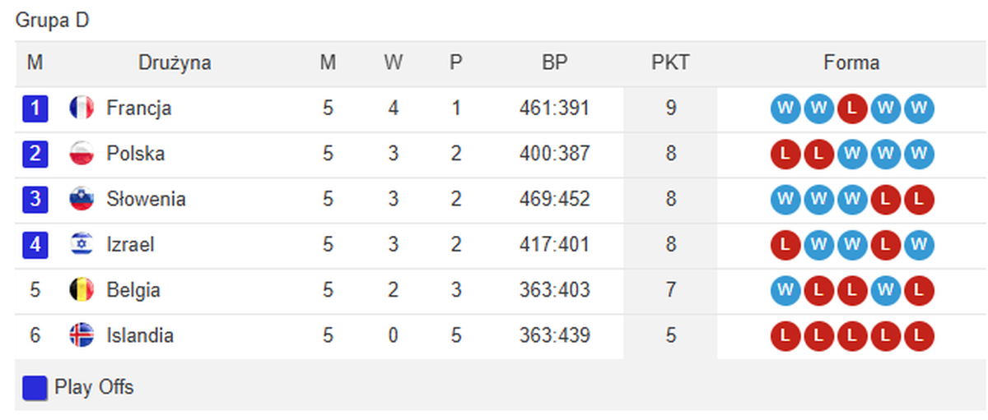Click the blue Play Offs legend swatch
The height and width of the screenshot is (420, 988).
tap(35, 388)
